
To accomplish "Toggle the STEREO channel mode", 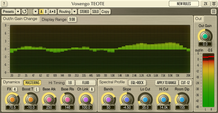I will point(84,12).
